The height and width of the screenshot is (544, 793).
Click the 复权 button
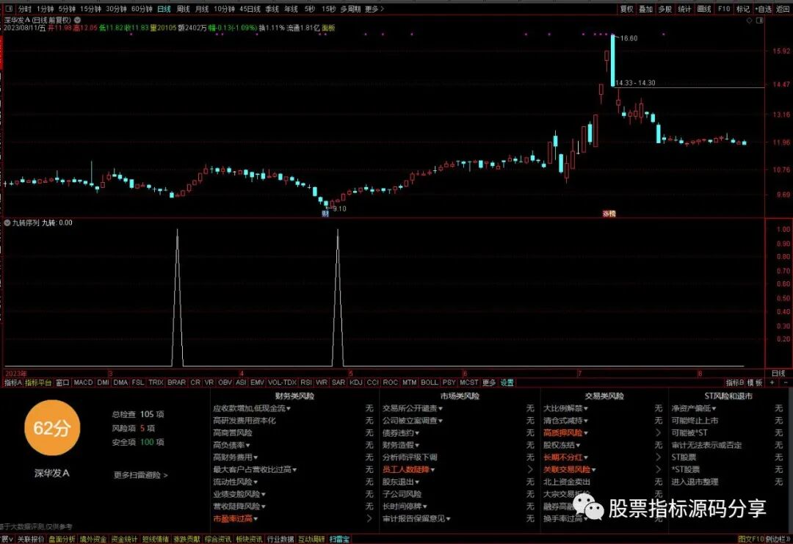pyautogui.click(x=626, y=9)
